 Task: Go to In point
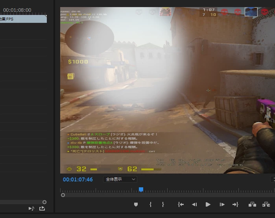pyautogui.click(x=181, y=205)
